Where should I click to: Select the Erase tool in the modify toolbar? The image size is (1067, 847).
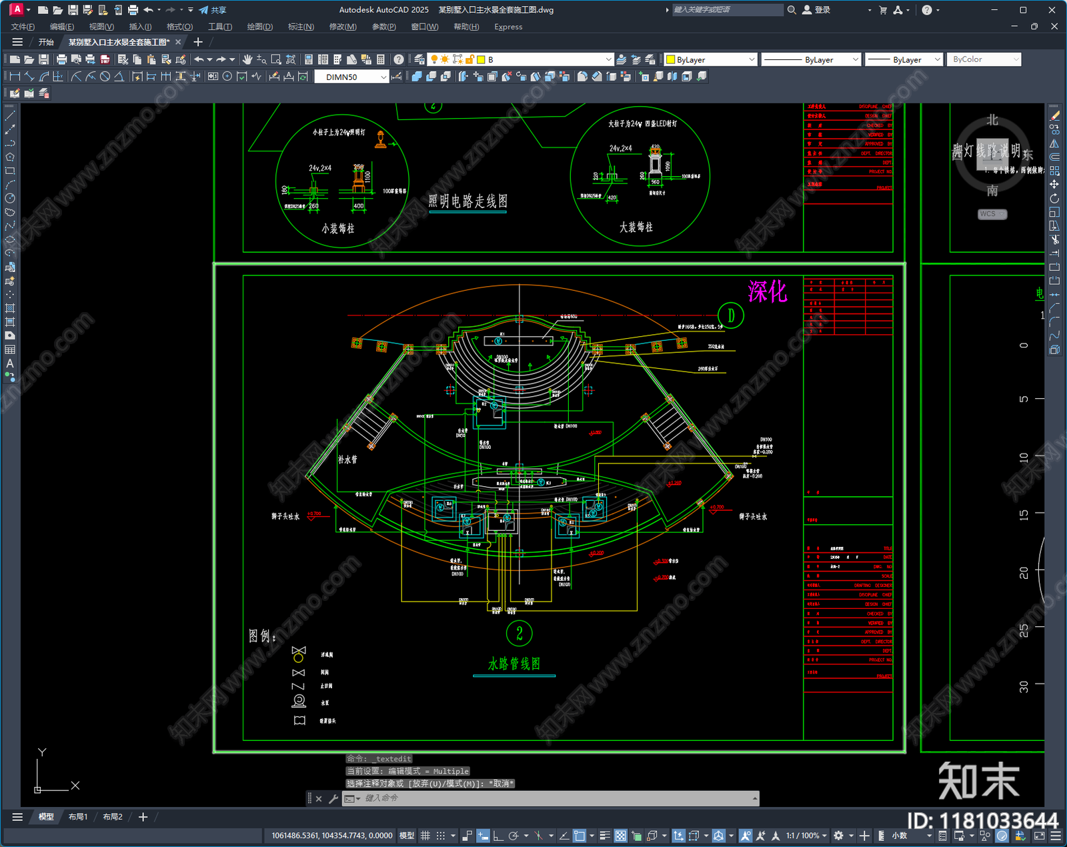pyautogui.click(x=1054, y=116)
